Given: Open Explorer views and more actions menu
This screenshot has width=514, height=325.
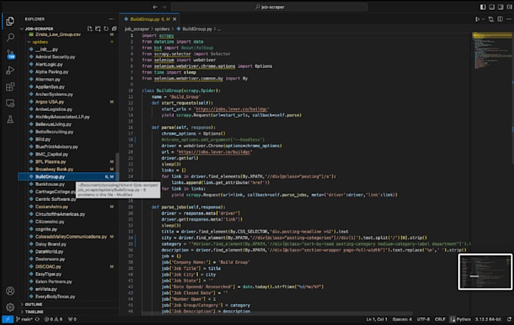Looking at the screenshot, I should pyautogui.click(x=111, y=19).
